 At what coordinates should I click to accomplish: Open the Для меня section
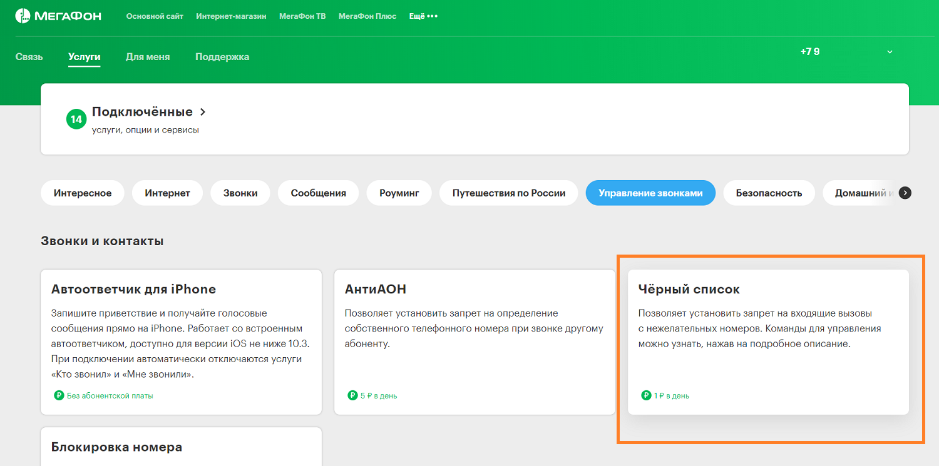coord(148,57)
